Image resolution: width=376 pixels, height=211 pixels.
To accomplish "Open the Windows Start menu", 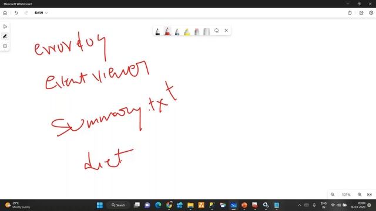I will tap(100, 205).
